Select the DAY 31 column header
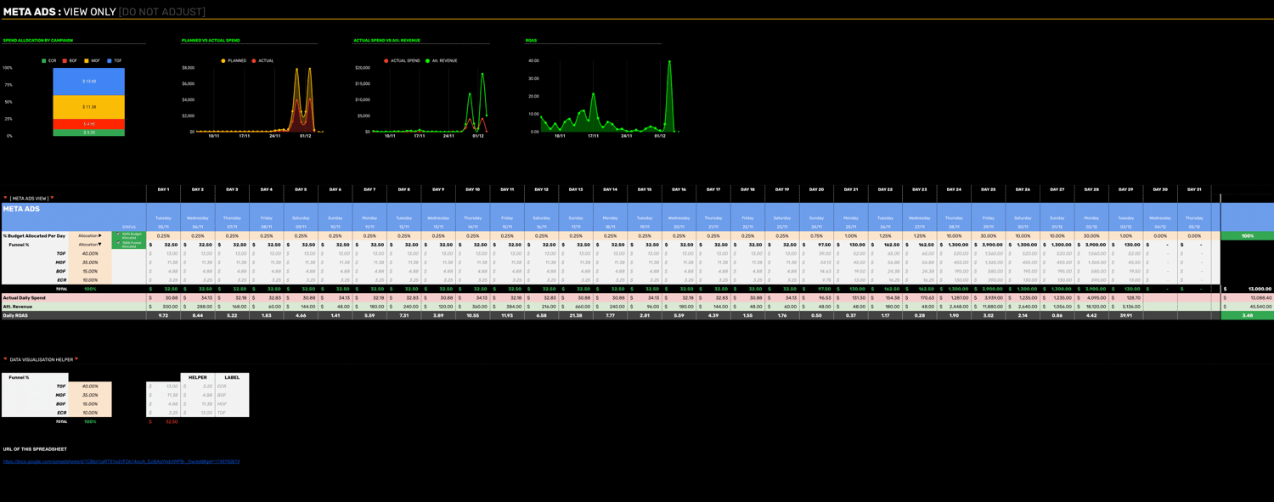This screenshot has height=502, width=1274. point(1194,189)
